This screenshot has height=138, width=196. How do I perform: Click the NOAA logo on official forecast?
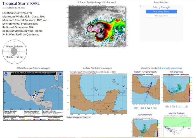pyautogui.click(x=6, y=75)
